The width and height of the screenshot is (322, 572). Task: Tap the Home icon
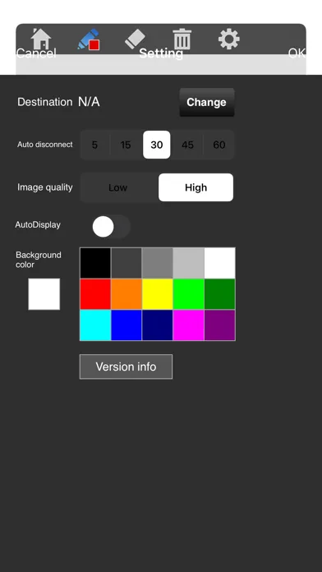point(41,39)
